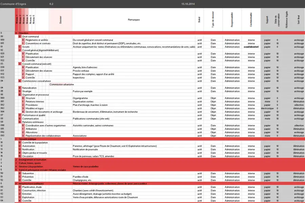Click the Statut column header
The height and width of the screenshot is (203, 305).
point(199,20)
